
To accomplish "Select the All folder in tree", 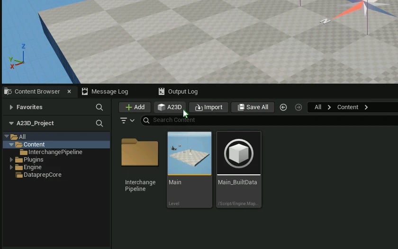I will 56,137.
